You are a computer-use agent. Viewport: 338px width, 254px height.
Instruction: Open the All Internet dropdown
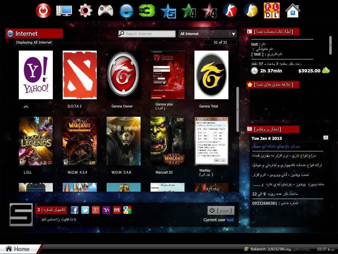[208, 34]
